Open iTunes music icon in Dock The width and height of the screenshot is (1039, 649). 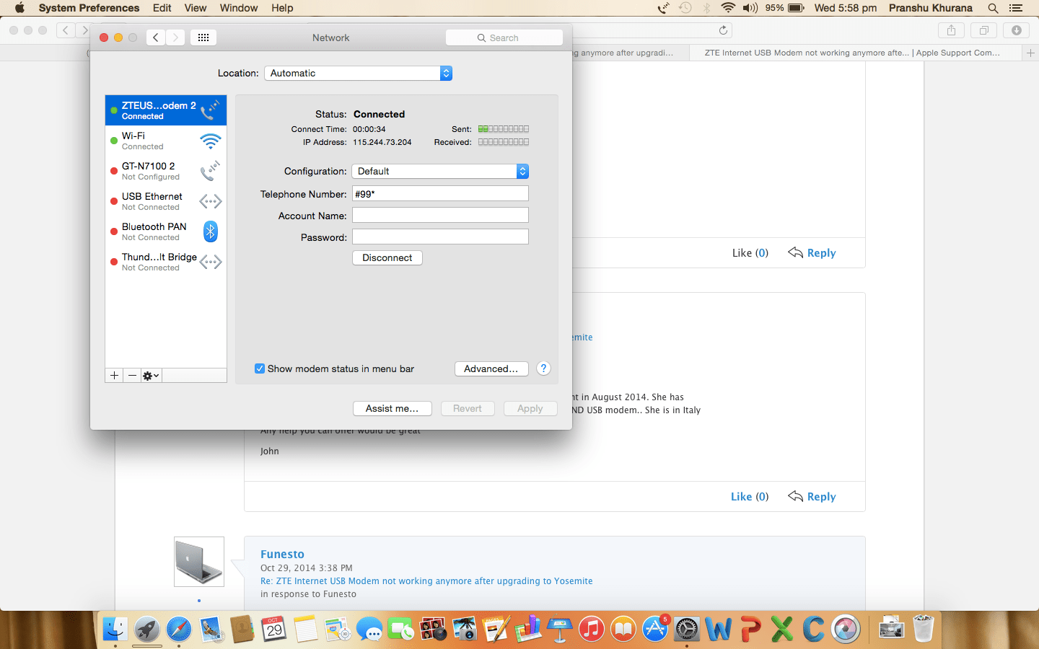(x=592, y=629)
